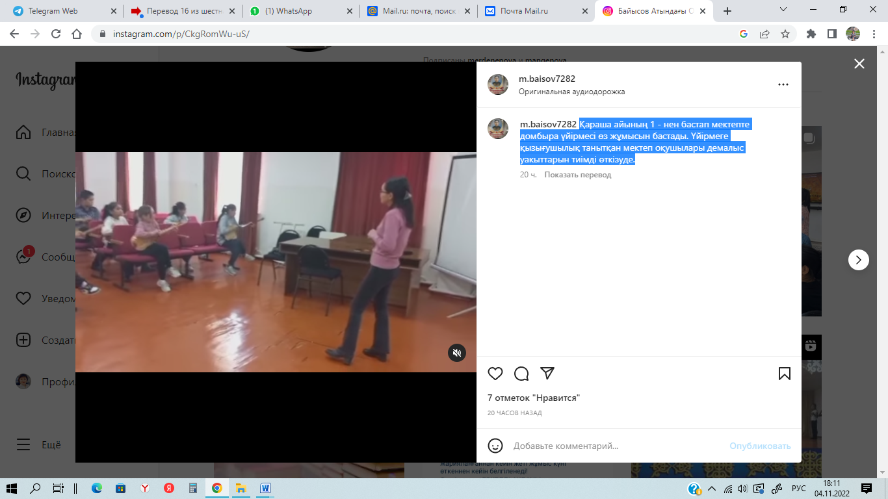This screenshot has width=888, height=499.
Task: Open a new browser tab
Action: 727,11
